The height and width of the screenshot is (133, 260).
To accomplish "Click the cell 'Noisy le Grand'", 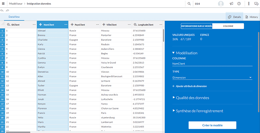I will 116,63.
